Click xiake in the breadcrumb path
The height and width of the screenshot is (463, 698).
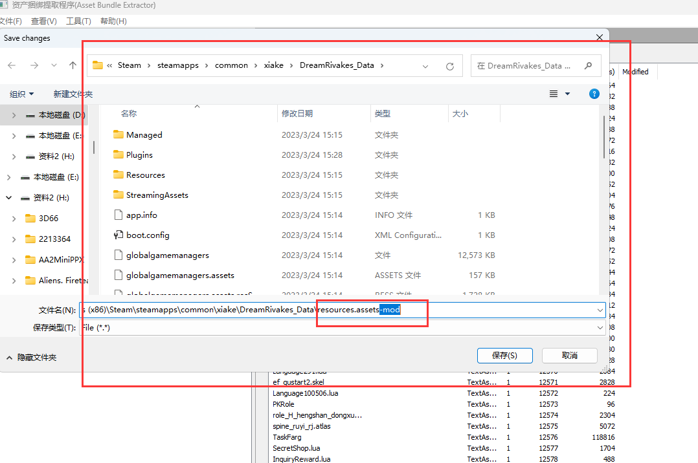point(274,65)
